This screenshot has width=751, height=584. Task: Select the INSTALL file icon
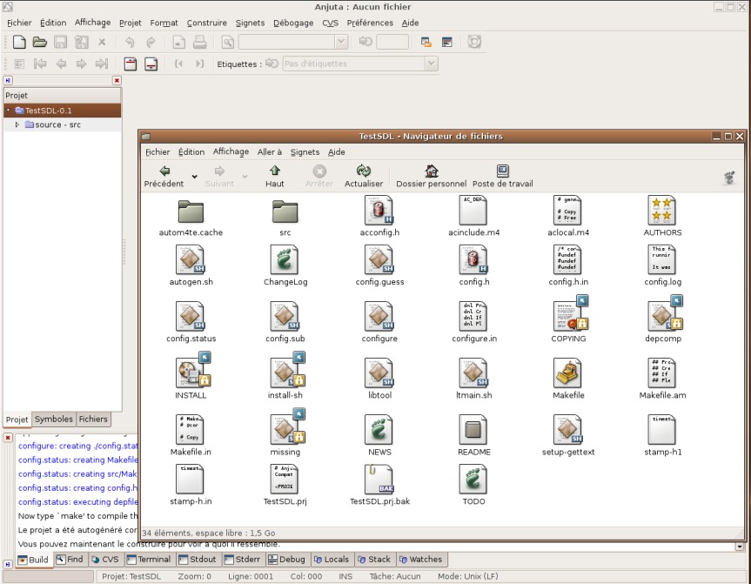[193, 370]
